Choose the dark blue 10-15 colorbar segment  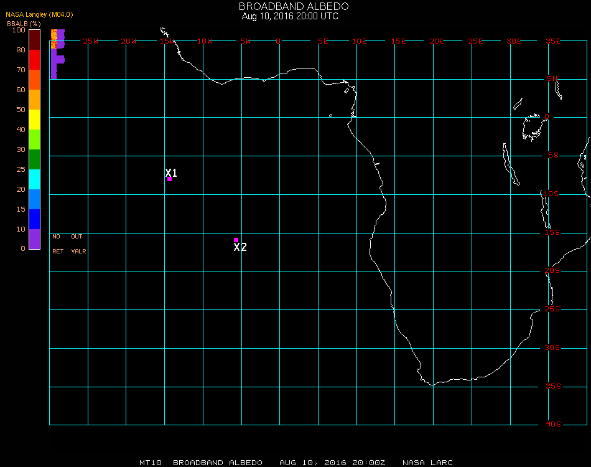pyautogui.click(x=35, y=219)
